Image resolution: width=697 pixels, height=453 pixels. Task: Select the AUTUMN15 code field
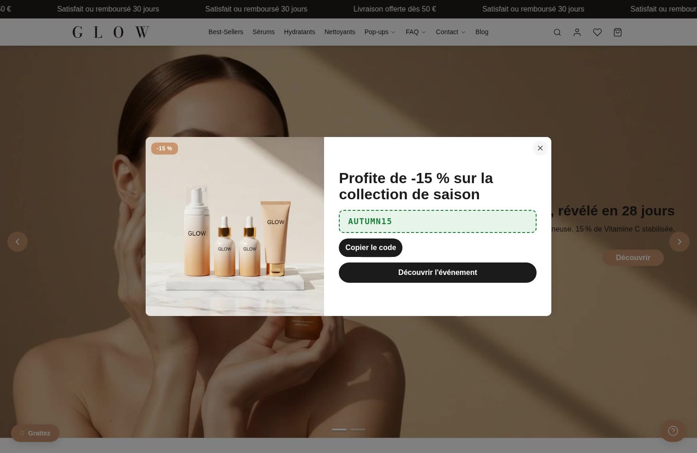(437, 221)
